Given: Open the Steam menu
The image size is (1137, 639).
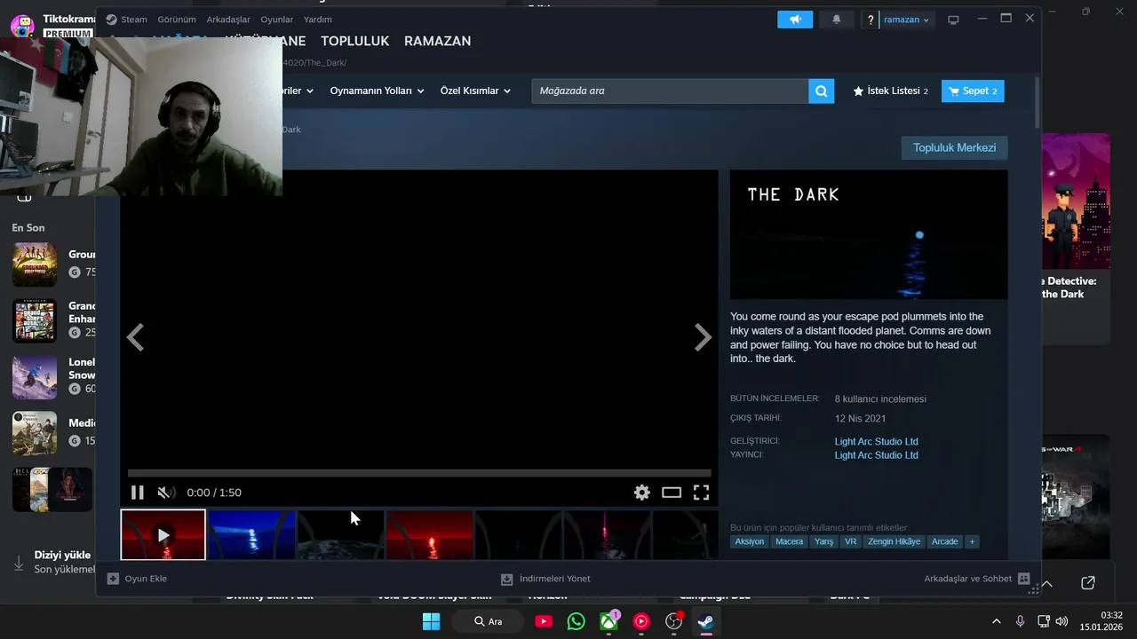Looking at the screenshot, I should (x=134, y=20).
